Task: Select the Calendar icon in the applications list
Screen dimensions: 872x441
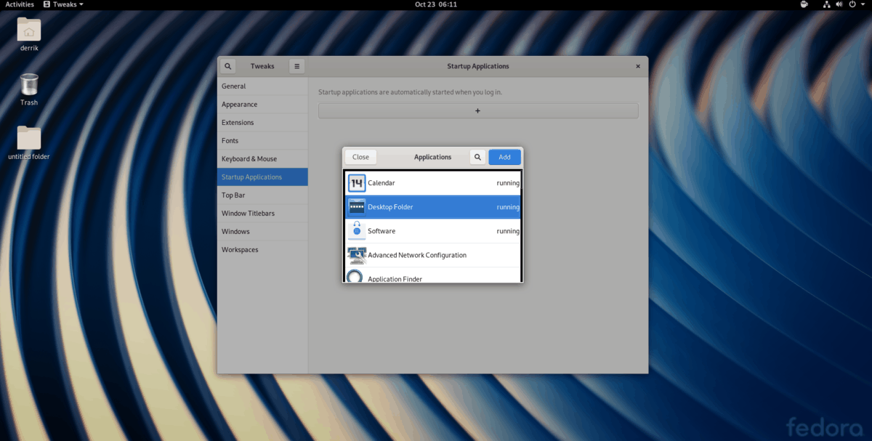Action: [x=356, y=182]
